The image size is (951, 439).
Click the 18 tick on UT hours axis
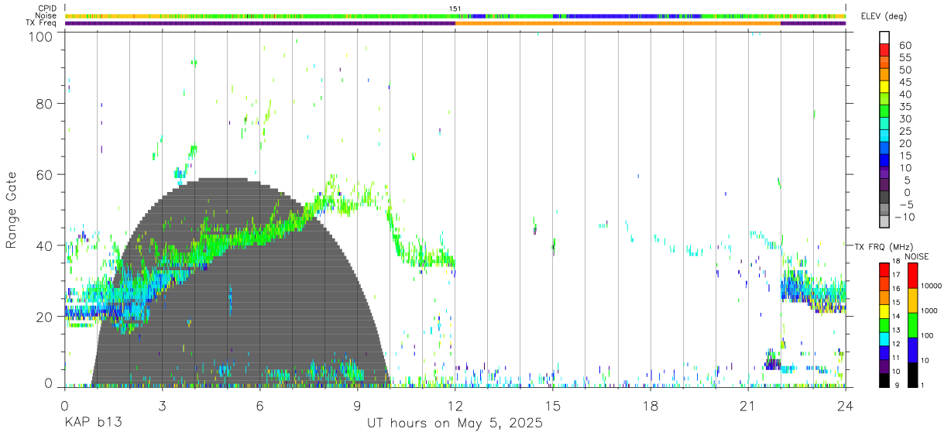pos(651,405)
